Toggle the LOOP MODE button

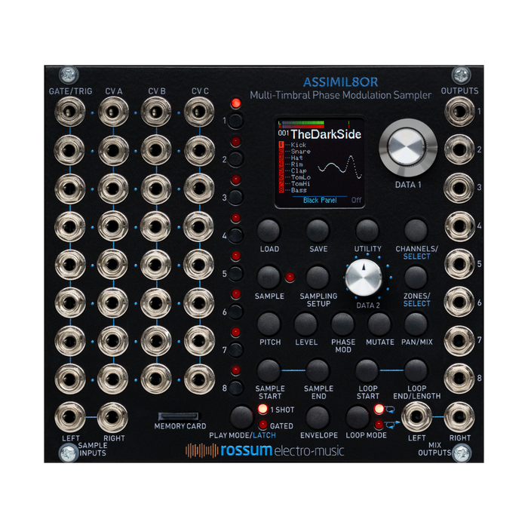tap(357, 417)
